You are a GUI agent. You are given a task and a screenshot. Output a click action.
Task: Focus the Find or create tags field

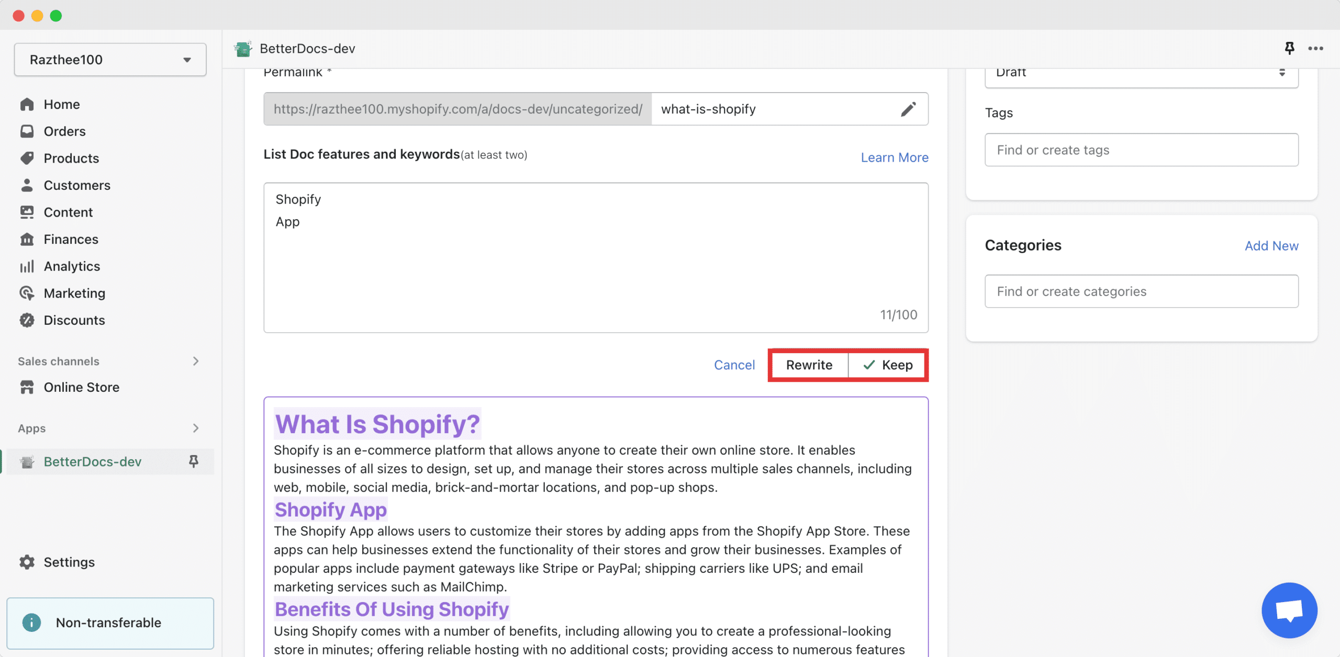[1141, 150]
